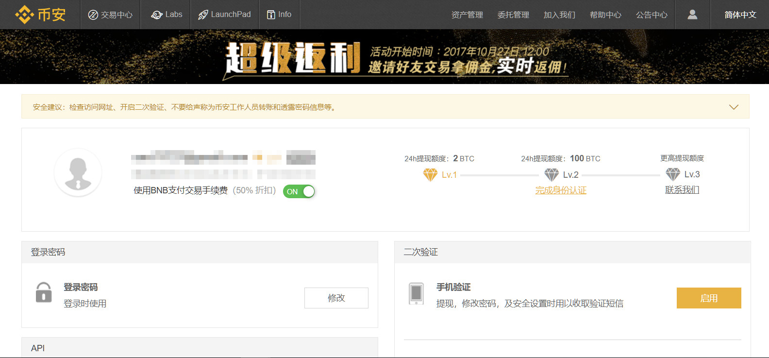Screen dimensions: 769x358
Task: Click the 超级返利 promotion banner
Action: click(x=384, y=57)
